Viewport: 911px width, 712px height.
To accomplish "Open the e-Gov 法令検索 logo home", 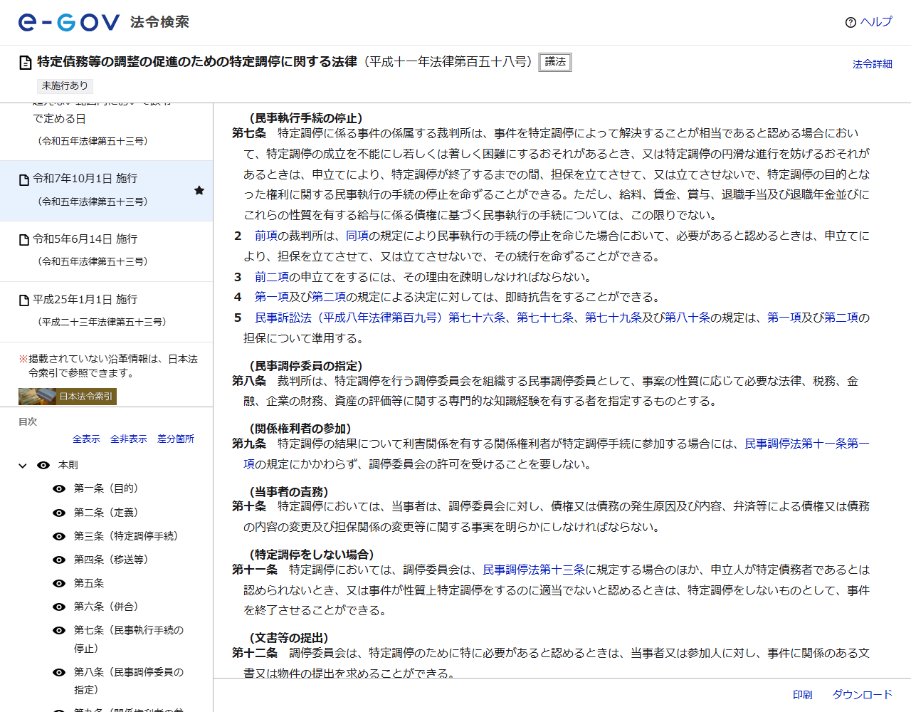I will (x=104, y=22).
